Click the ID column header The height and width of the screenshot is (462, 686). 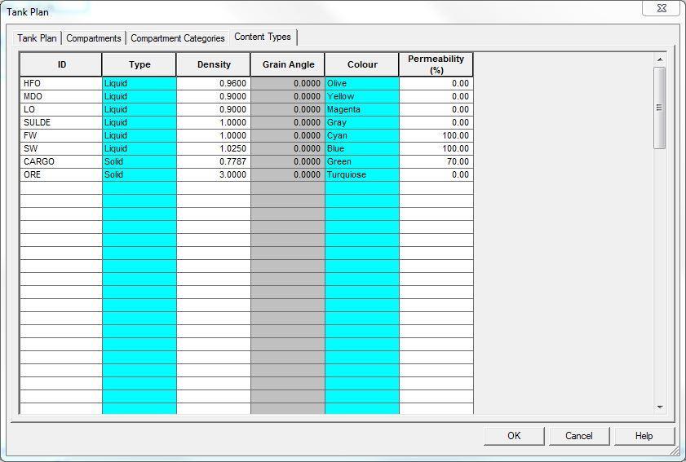pos(61,64)
